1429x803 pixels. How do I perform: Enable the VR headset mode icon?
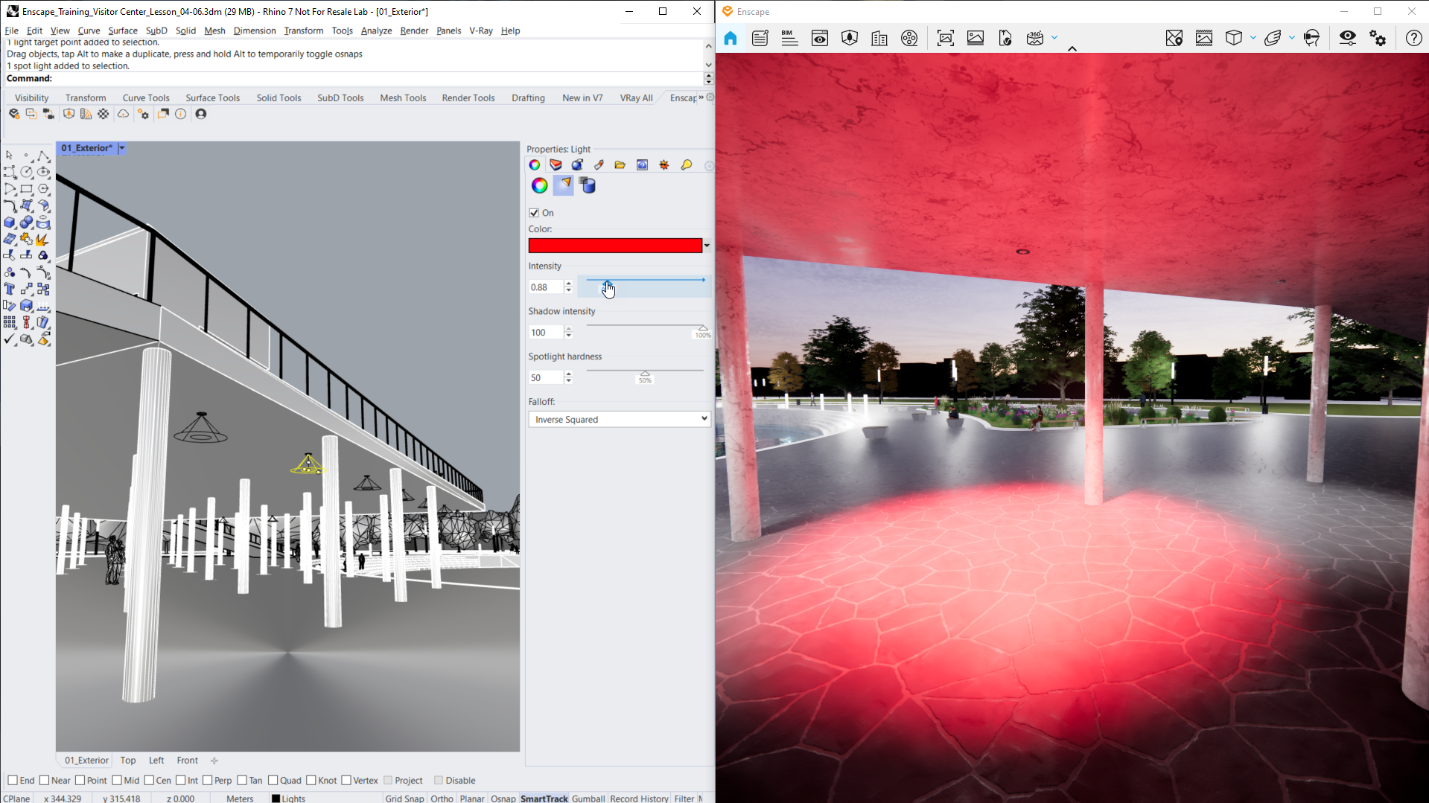pyautogui.click(x=1311, y=39)
